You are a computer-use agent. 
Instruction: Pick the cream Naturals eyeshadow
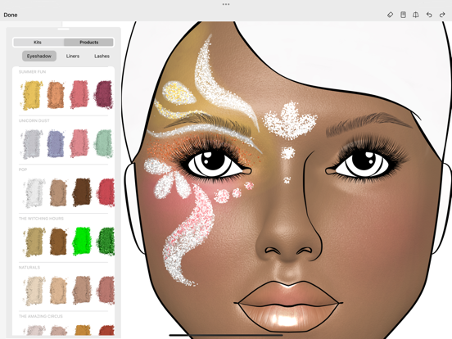(34, 291)
